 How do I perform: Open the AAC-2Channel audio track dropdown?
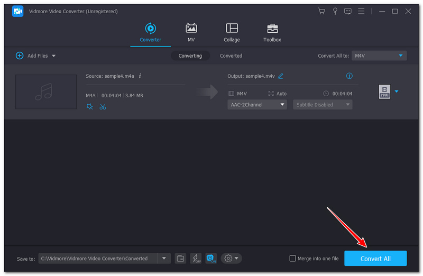pos(257,105)
